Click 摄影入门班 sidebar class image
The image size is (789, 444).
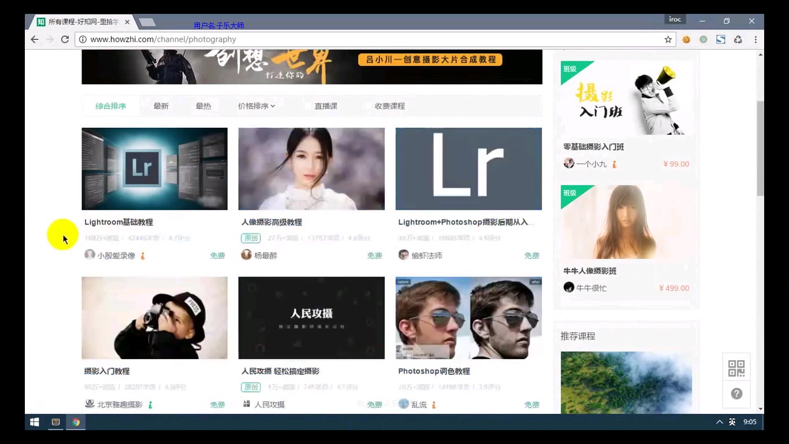(x=627, y=98)
